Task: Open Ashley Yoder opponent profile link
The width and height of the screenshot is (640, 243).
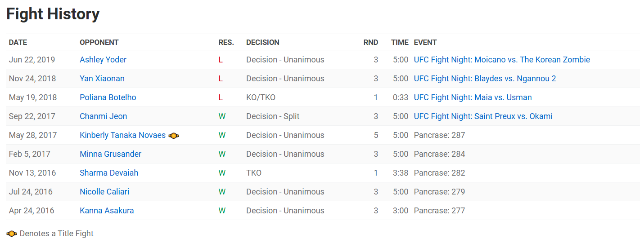Action: tap(103, 60)
